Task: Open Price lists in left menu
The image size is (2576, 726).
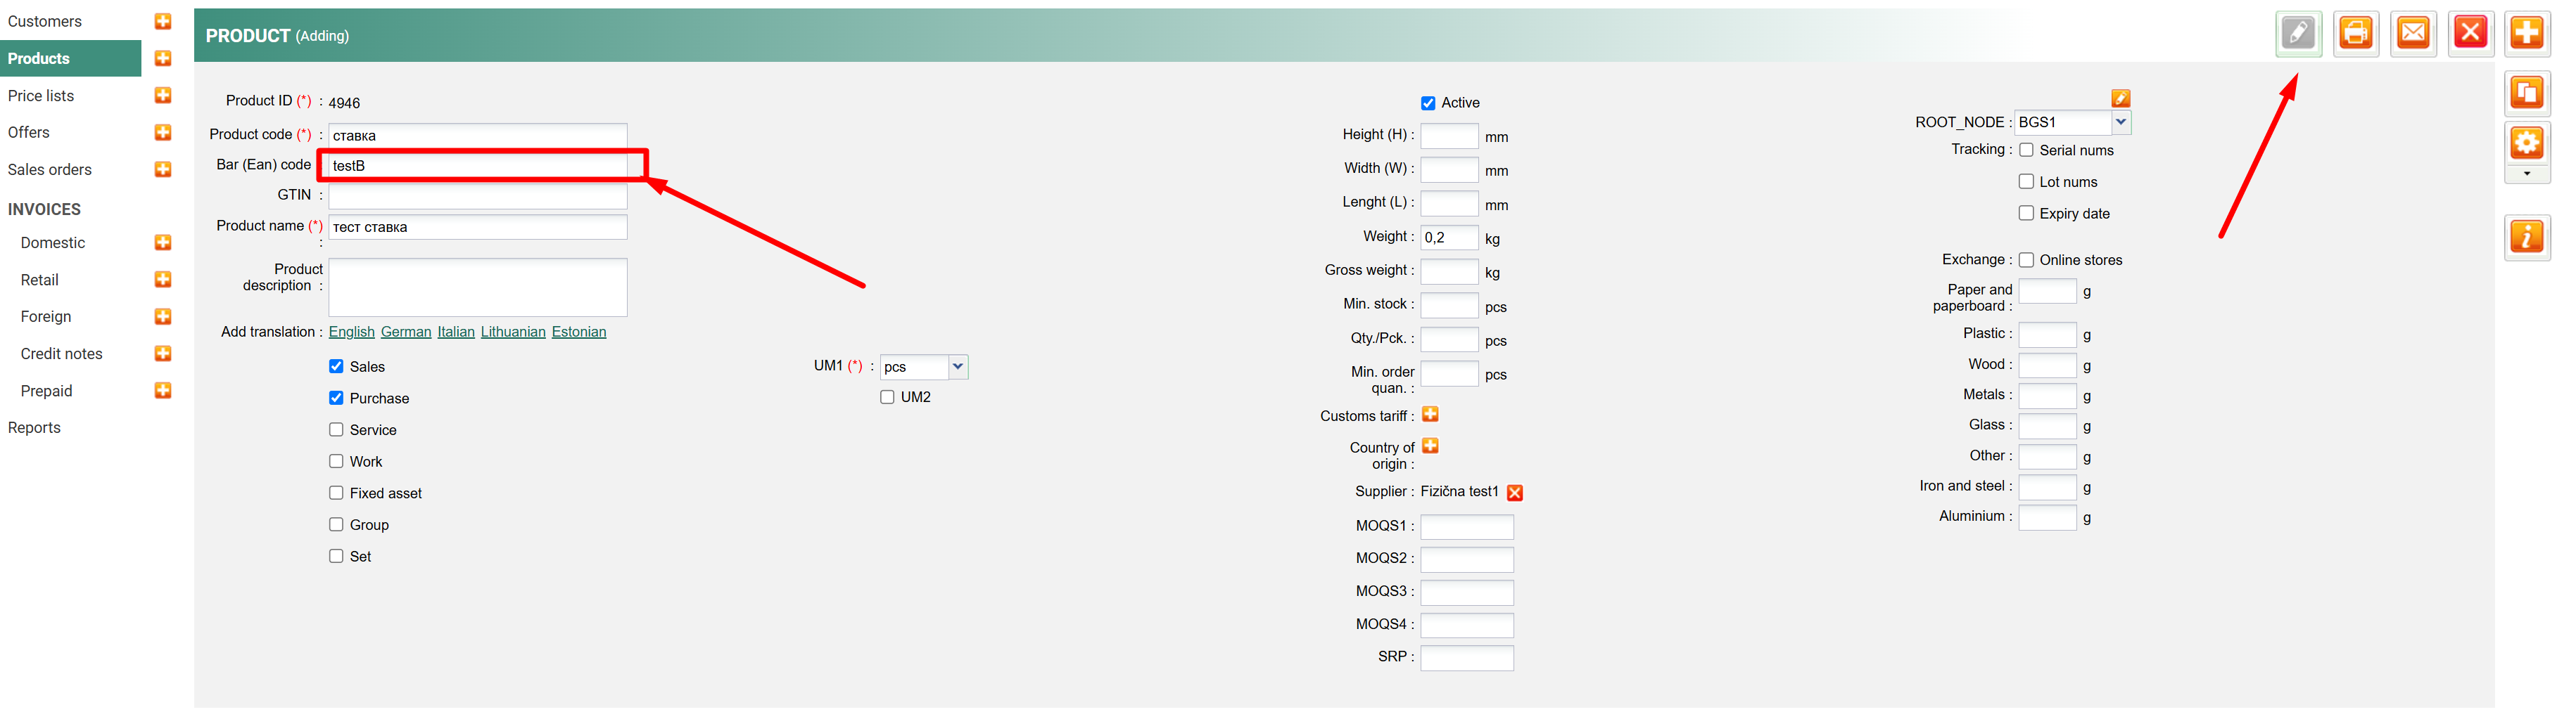Action: 41,95
